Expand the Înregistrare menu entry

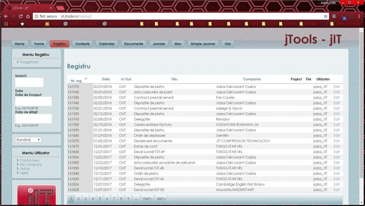[29, 62]
